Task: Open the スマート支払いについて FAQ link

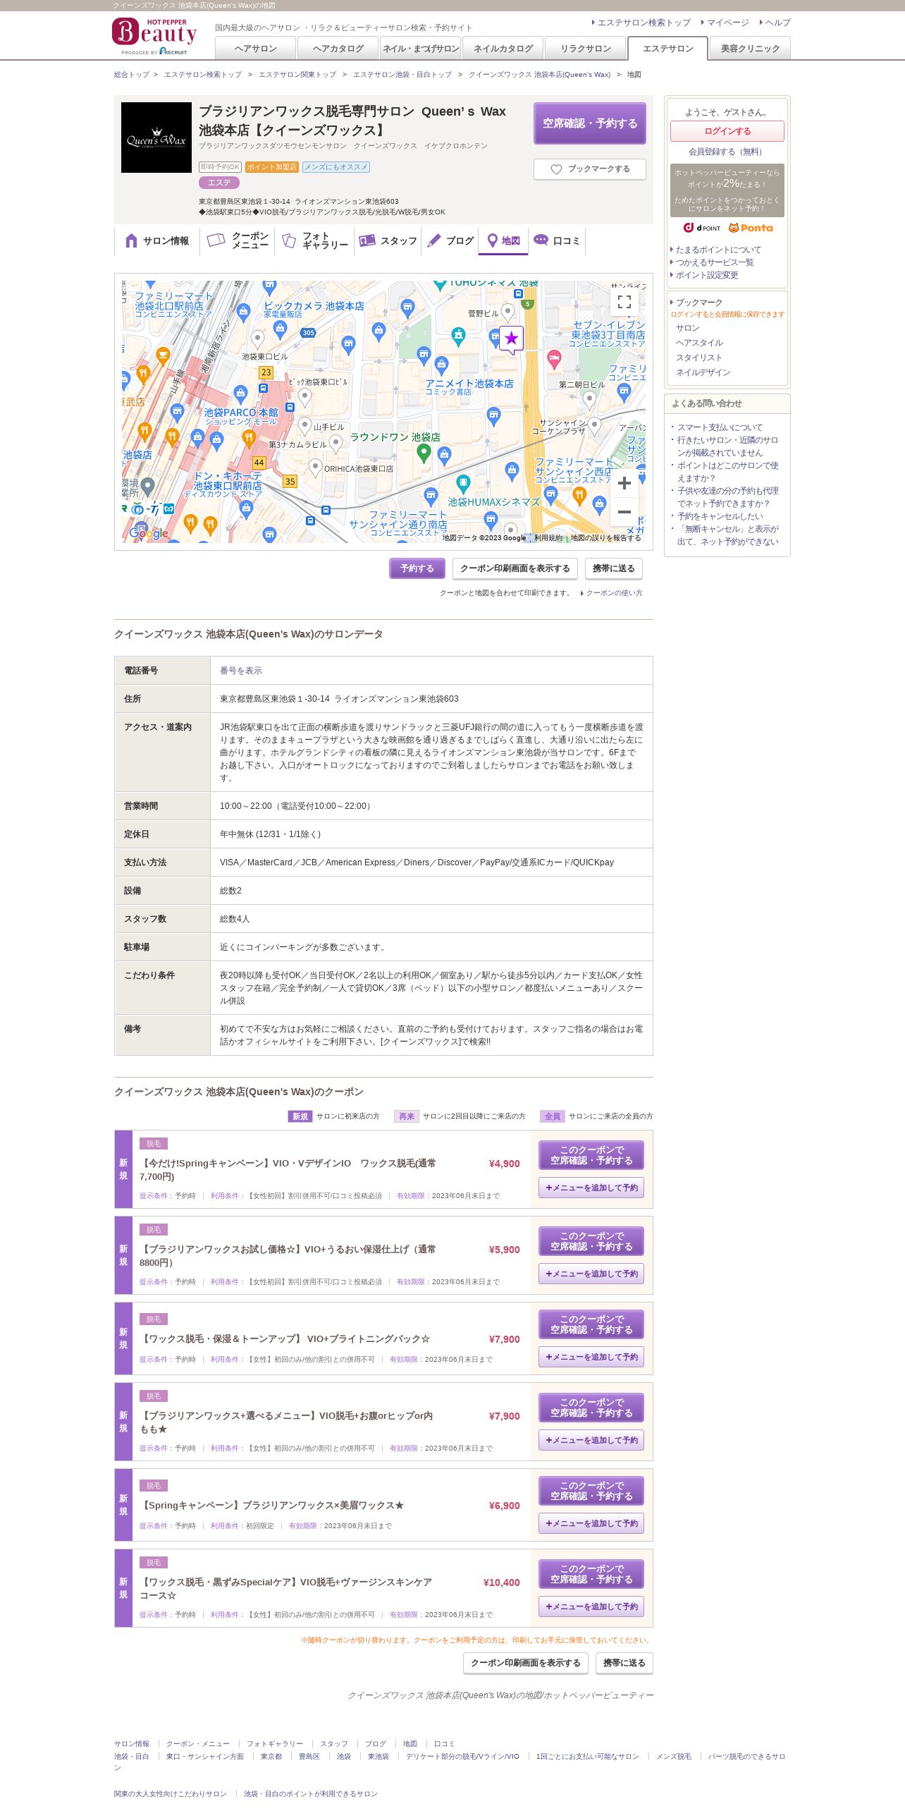Action: pyautogui.click(x=720, y=427)
